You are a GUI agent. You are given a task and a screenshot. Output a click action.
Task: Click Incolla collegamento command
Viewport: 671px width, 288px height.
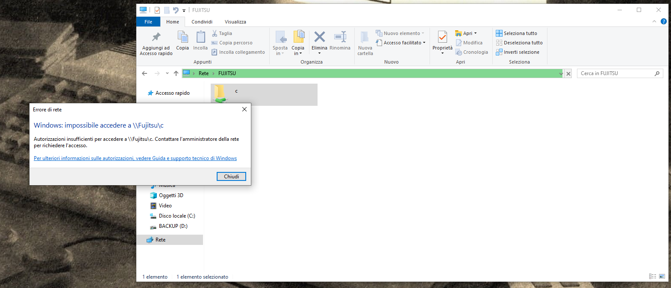pos(238,52)
